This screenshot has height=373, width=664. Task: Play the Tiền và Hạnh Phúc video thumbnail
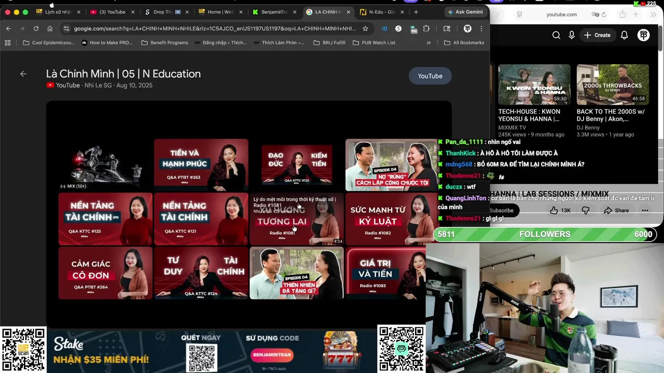pos(201,165)
